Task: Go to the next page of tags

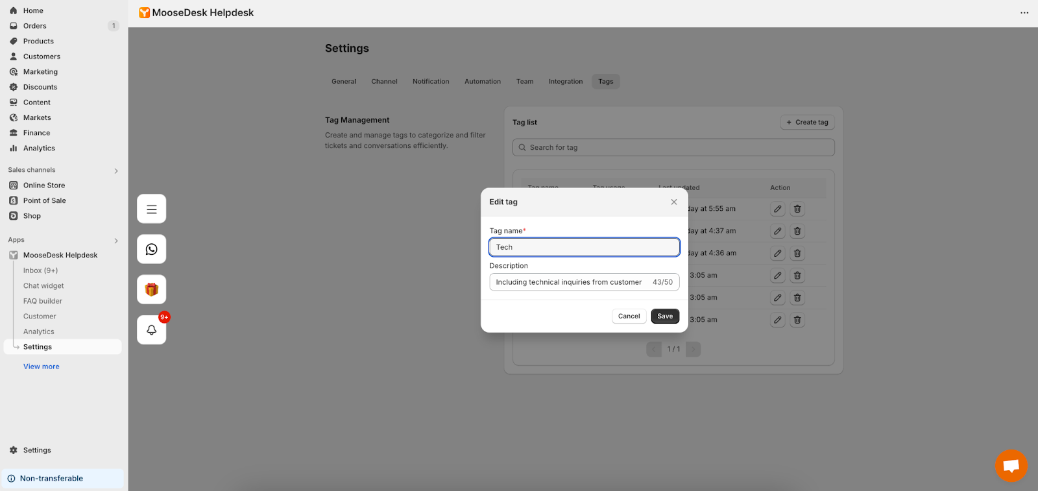Action: [x=693, y=349]
